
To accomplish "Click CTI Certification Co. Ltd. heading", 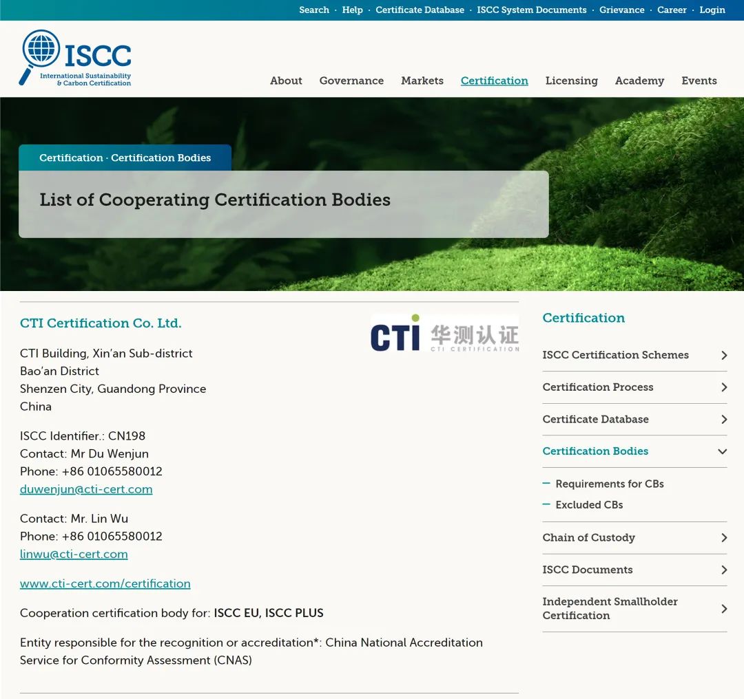I will 101,323.
